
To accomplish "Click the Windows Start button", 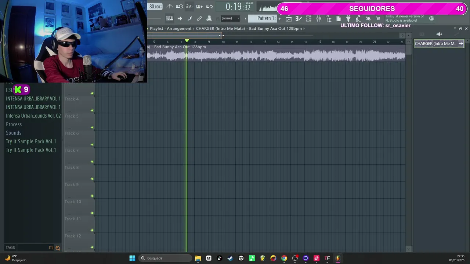I will (132, 258).
